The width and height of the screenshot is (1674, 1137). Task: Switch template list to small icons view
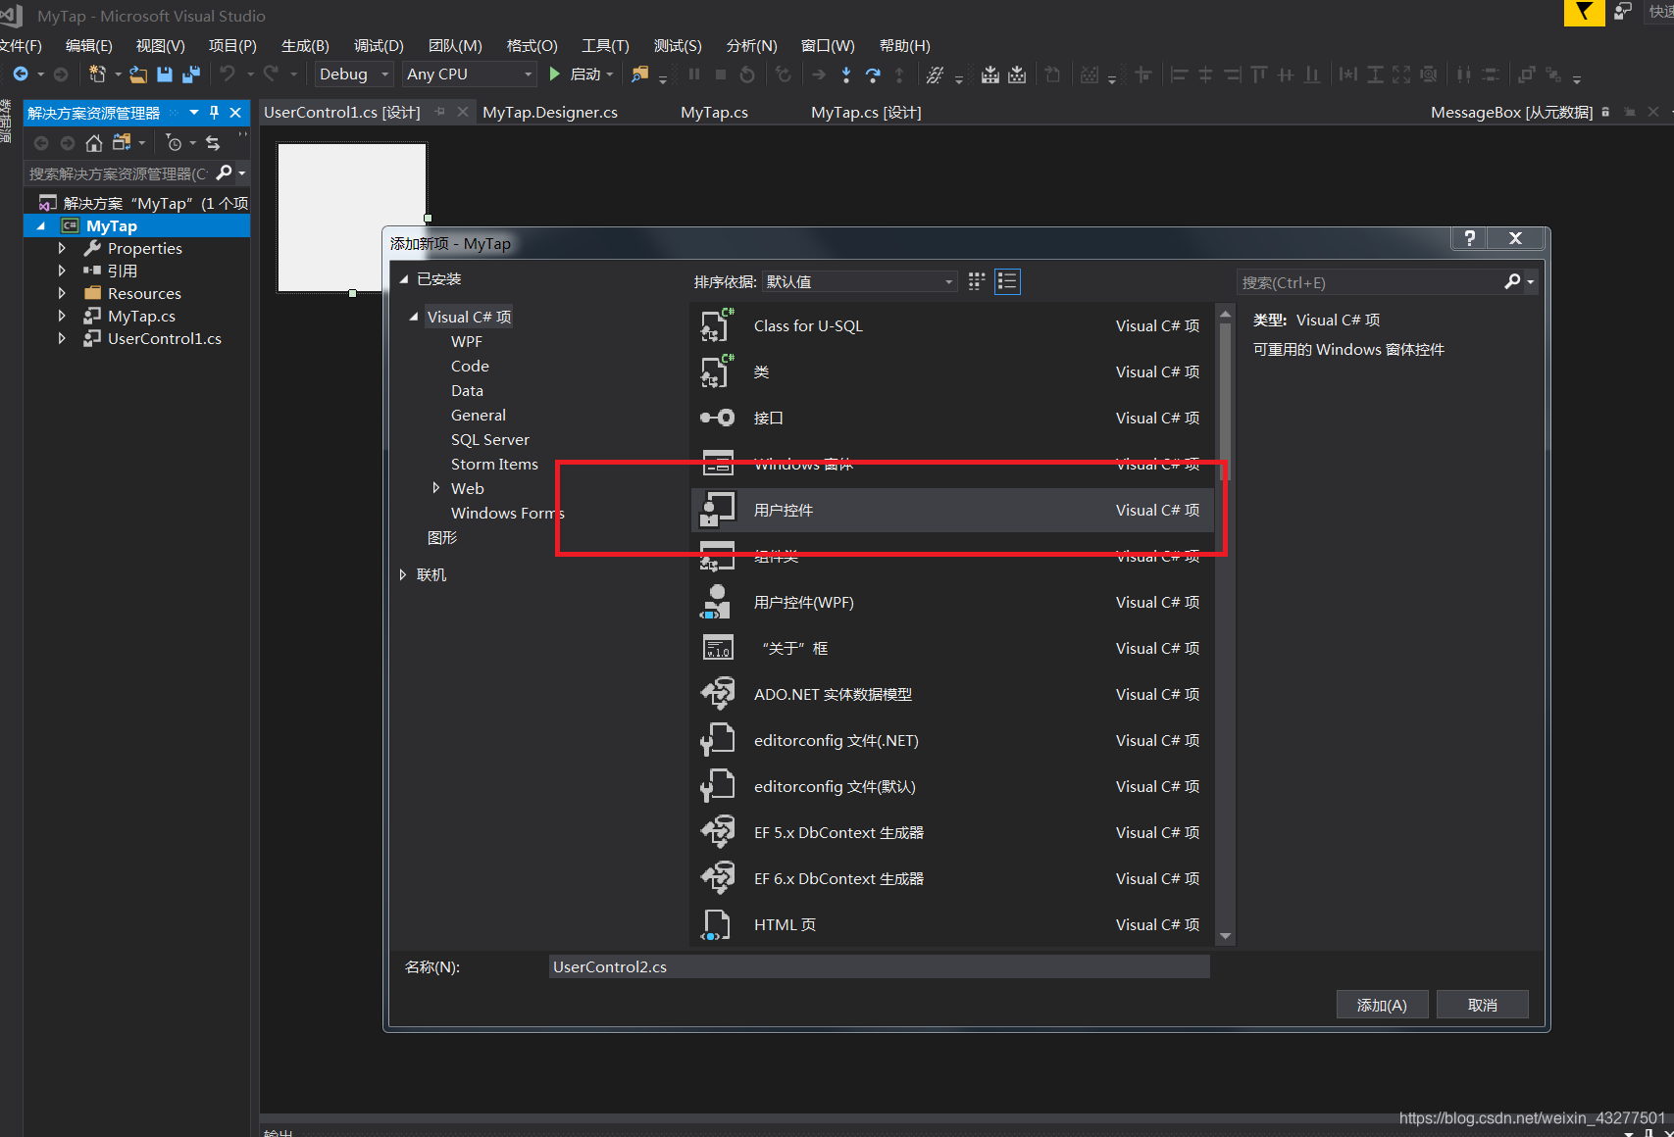(x=977, y=281)
